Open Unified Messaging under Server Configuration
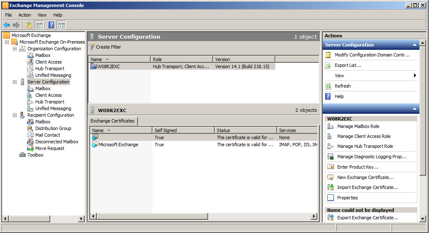This screenshot has width=429, height=233. (x=53, y=108)
